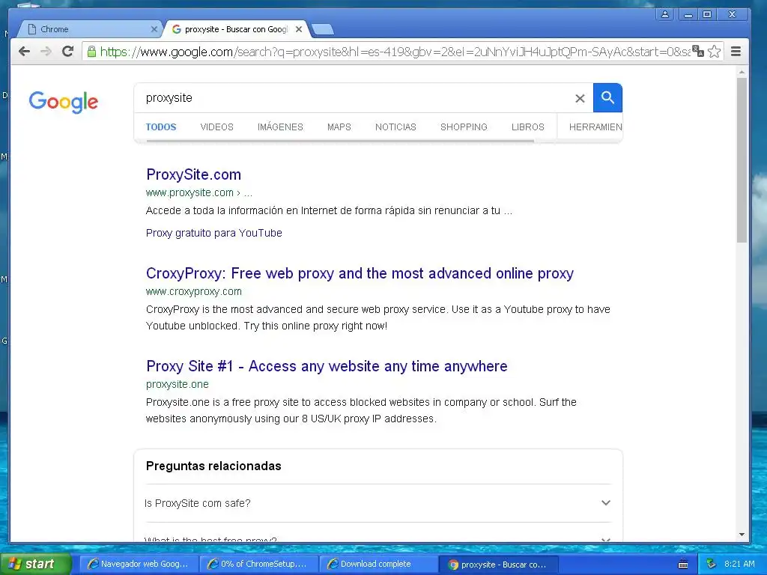Screen dimensions: 767x575
Task: Select the MAPS search filter
Action: pyautogui.click(x=339, y=127)
